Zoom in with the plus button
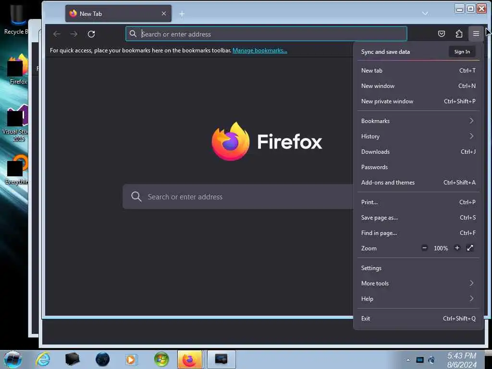 [x=457, y=248]
